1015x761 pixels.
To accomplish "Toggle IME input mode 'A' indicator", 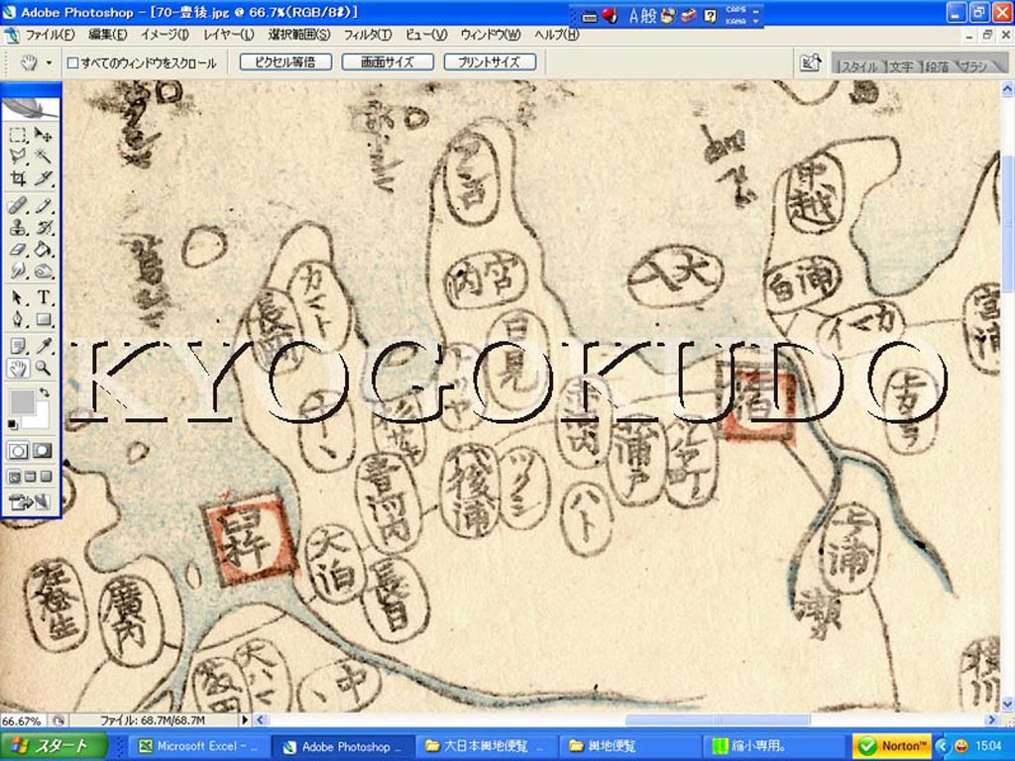I will pyautogui.click(x=633, y=16).
